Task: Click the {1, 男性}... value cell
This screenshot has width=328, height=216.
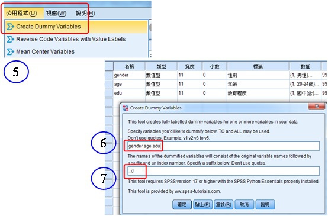Action: pos(305,75)
